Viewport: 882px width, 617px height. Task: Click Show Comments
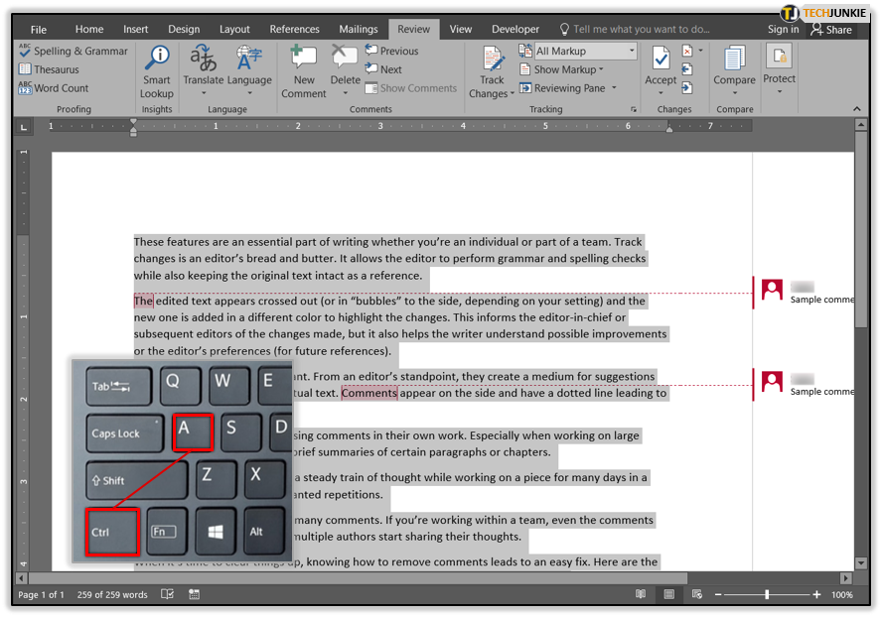pyautogui.click(x=410, y=87)
